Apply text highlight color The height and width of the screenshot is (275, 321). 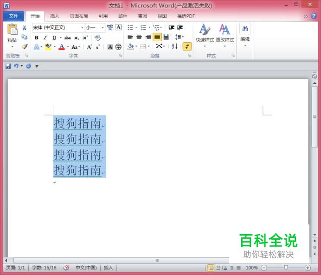(48, 47)
